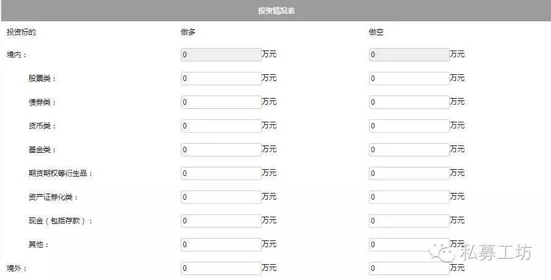This screenshot has height=280, width=551.
Task: Focus the 货币类 做多 input box
Action: [x=221, y=126]
